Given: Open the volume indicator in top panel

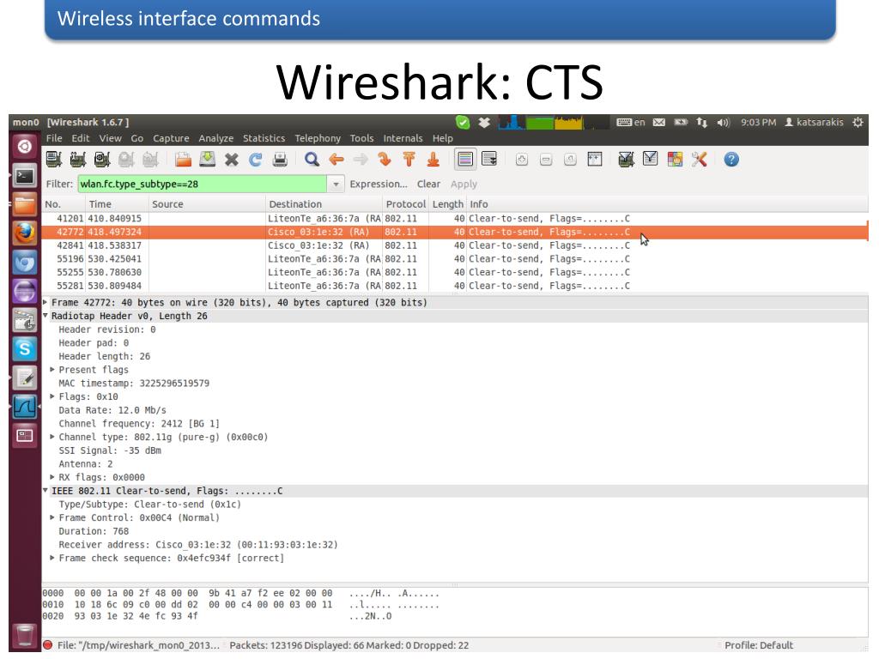Looking at the screenshot, I should coord(723,122).
